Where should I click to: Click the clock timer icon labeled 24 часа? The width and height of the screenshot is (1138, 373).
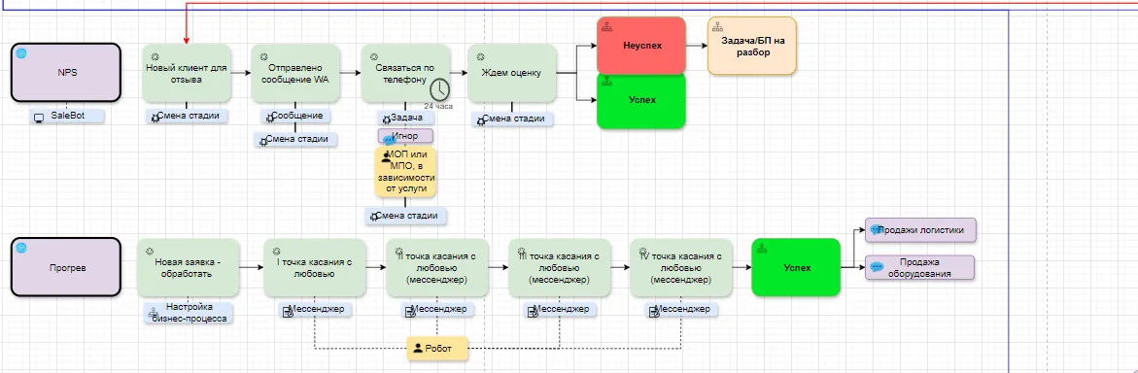click(440, 89)
